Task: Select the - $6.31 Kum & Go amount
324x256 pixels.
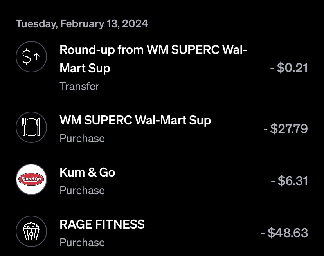Action: pyautogui.click(x=289, y=180)
